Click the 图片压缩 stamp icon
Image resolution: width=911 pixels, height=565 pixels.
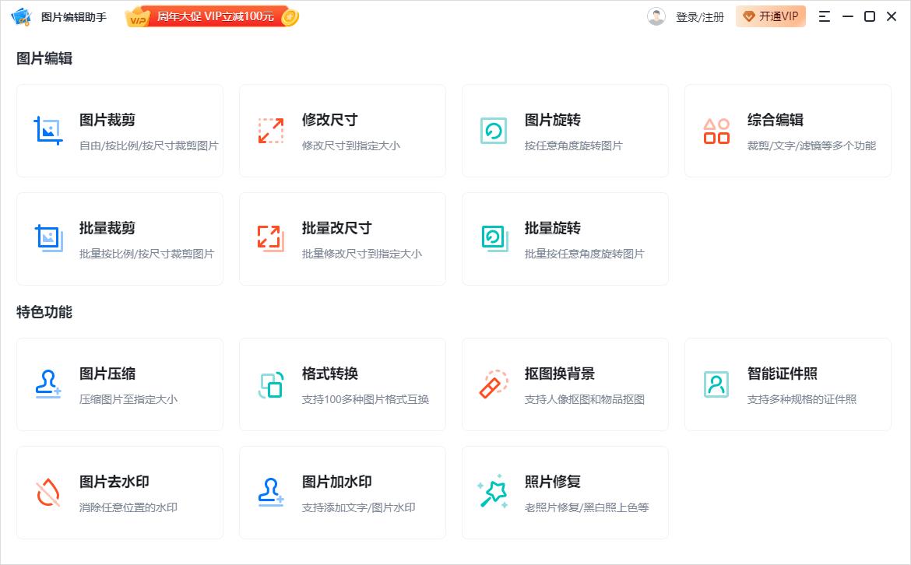point(48,384)
